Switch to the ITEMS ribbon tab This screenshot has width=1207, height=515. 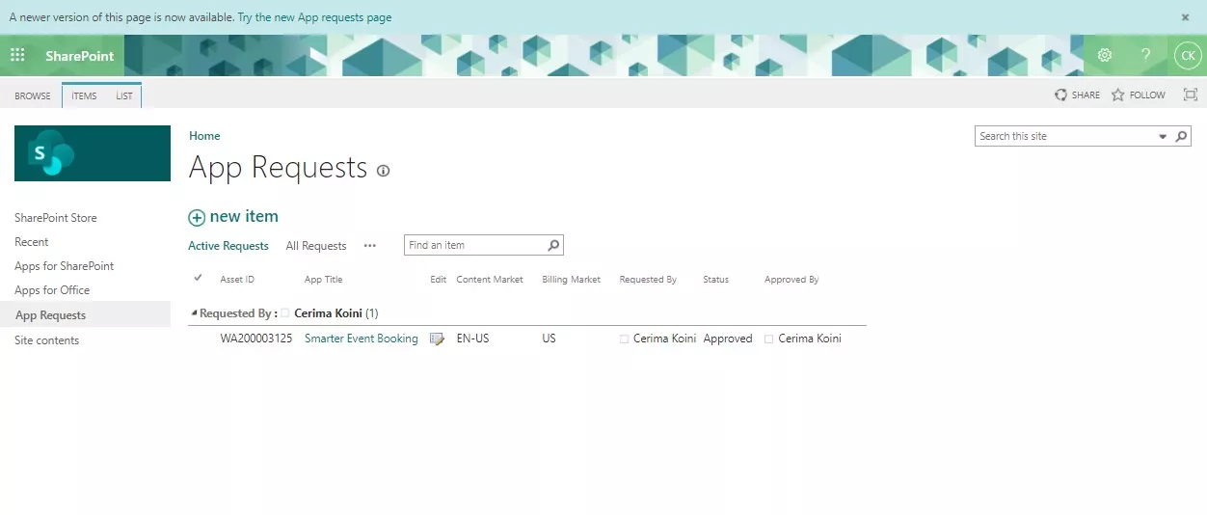pyautogui.click(x=84, y=95)
